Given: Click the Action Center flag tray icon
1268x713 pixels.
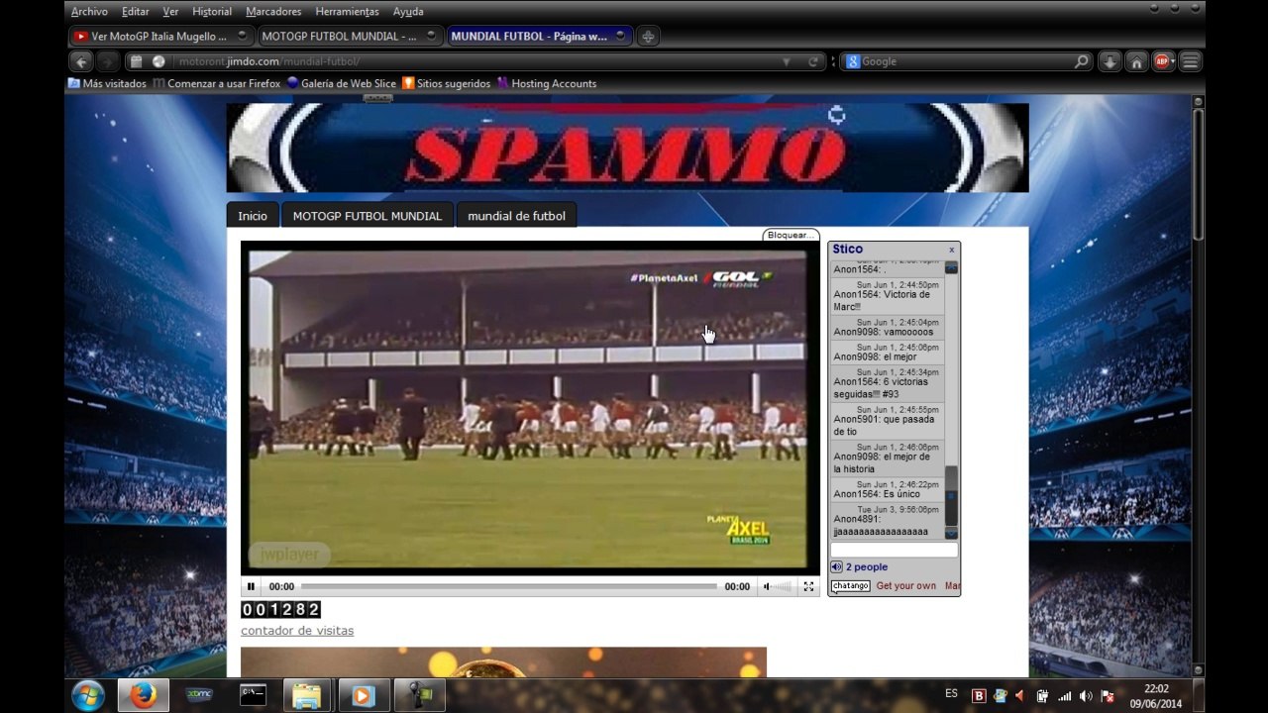Looking at the screenshot, I should pos(1109,696).
